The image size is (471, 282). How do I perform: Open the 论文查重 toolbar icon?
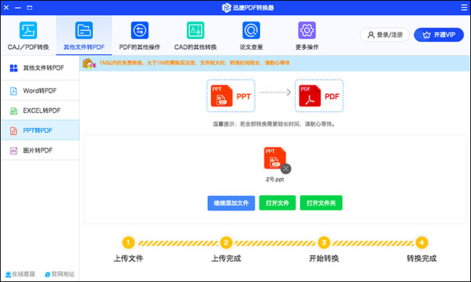251,30
